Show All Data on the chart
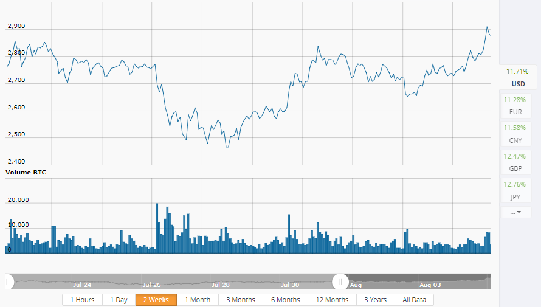The height and width of the screenshot is (307, 541). 414,300
